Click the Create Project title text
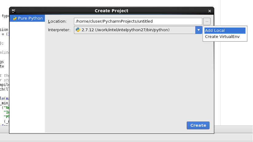Image resolution: width=253 pixels, height=142 pixels. pyautogui.click(x=111, y=11)
